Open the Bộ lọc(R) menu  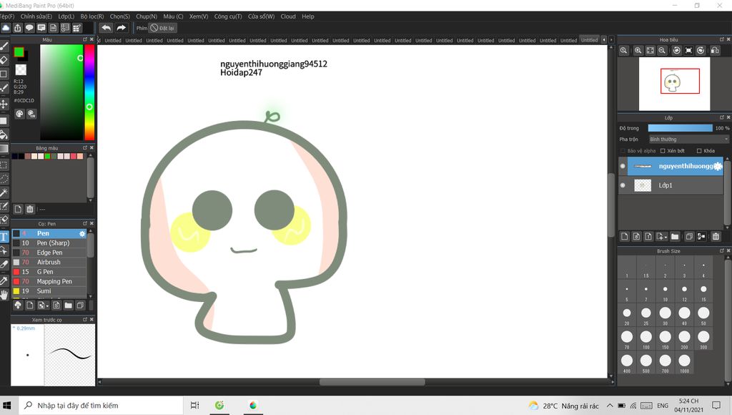coord(92,16)
